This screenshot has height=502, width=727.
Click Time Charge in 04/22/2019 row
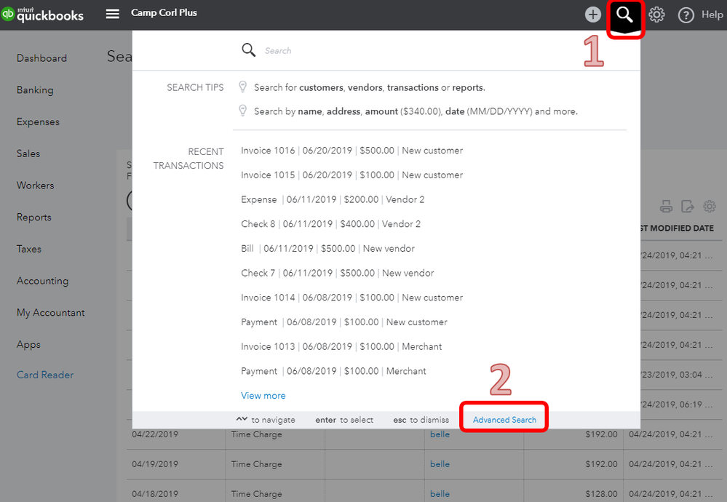click(x=256, y=434)
